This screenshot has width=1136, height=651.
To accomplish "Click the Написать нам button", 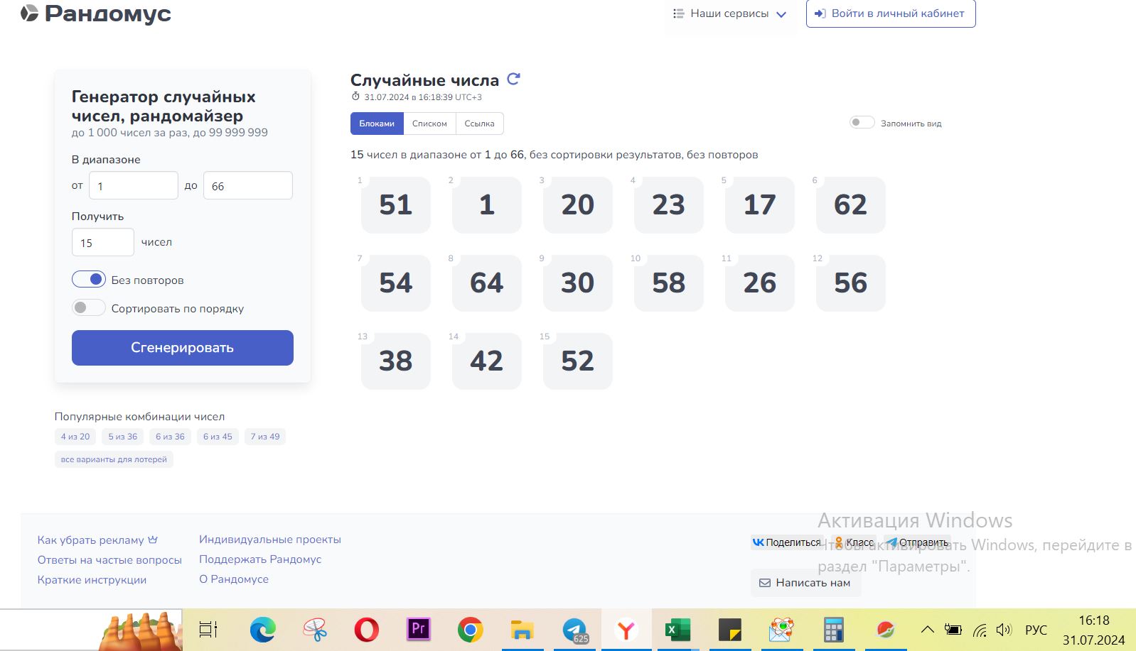I will coord(805,583).
